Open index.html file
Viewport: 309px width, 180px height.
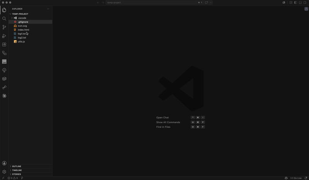click(31, 30)
